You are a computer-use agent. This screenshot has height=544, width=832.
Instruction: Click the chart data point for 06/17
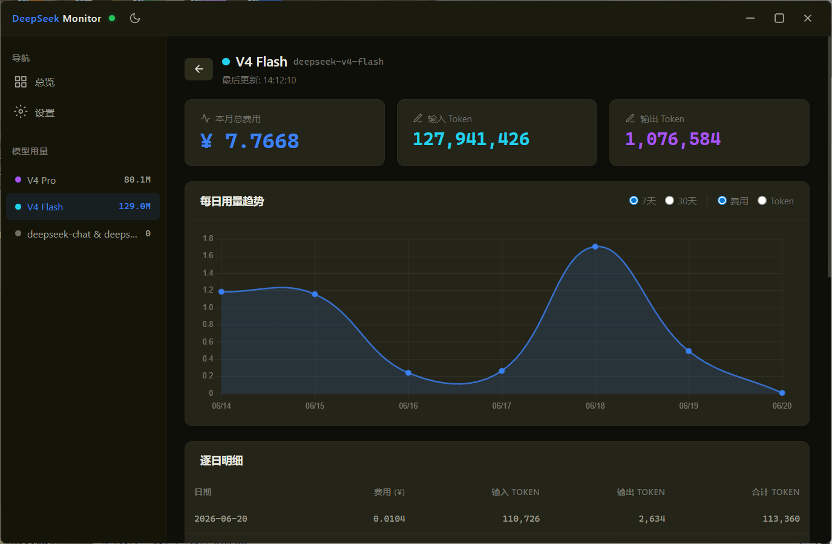click(502, 371)
